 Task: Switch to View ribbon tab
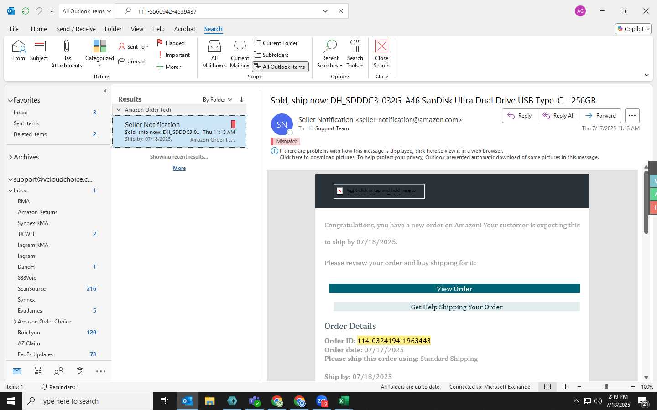pyautogui.click(x=137, y=29)
